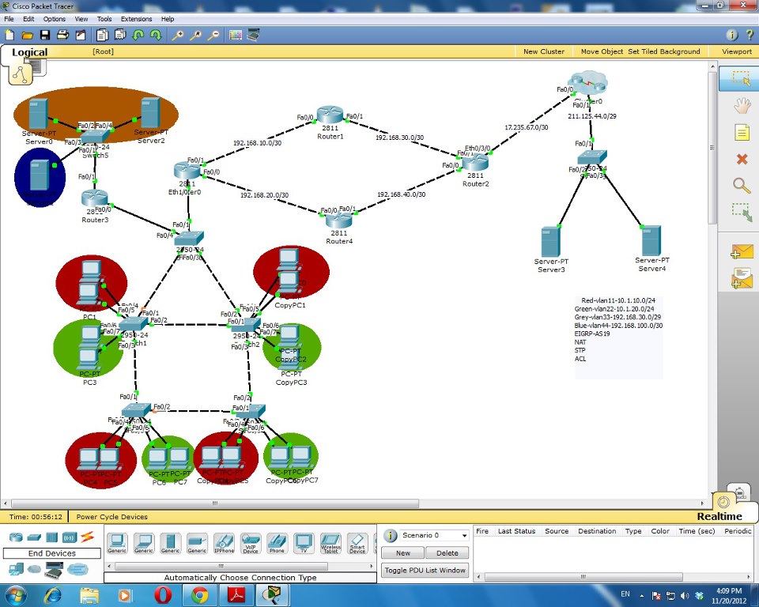
Task: Open the Custom Devices Dialog icon
Action: 254,35
